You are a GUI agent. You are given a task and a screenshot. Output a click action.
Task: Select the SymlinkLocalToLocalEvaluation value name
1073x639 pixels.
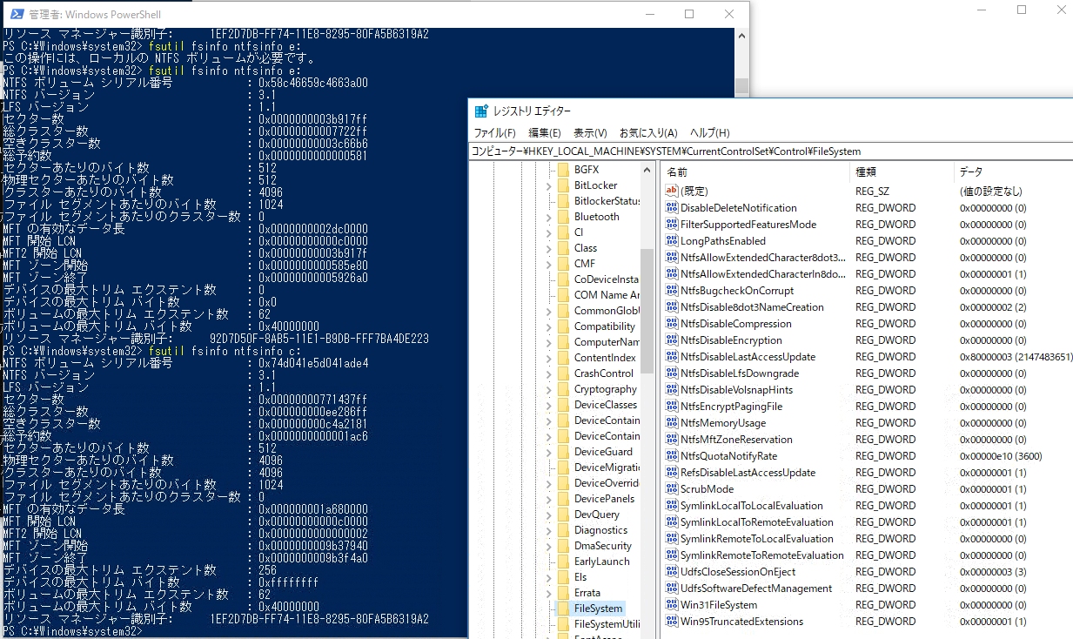[751, 505]
